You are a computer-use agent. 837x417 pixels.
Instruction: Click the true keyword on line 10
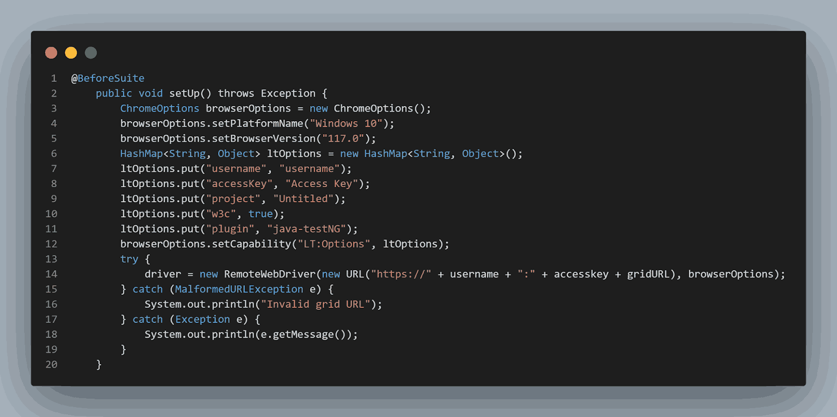coord(261,214)
